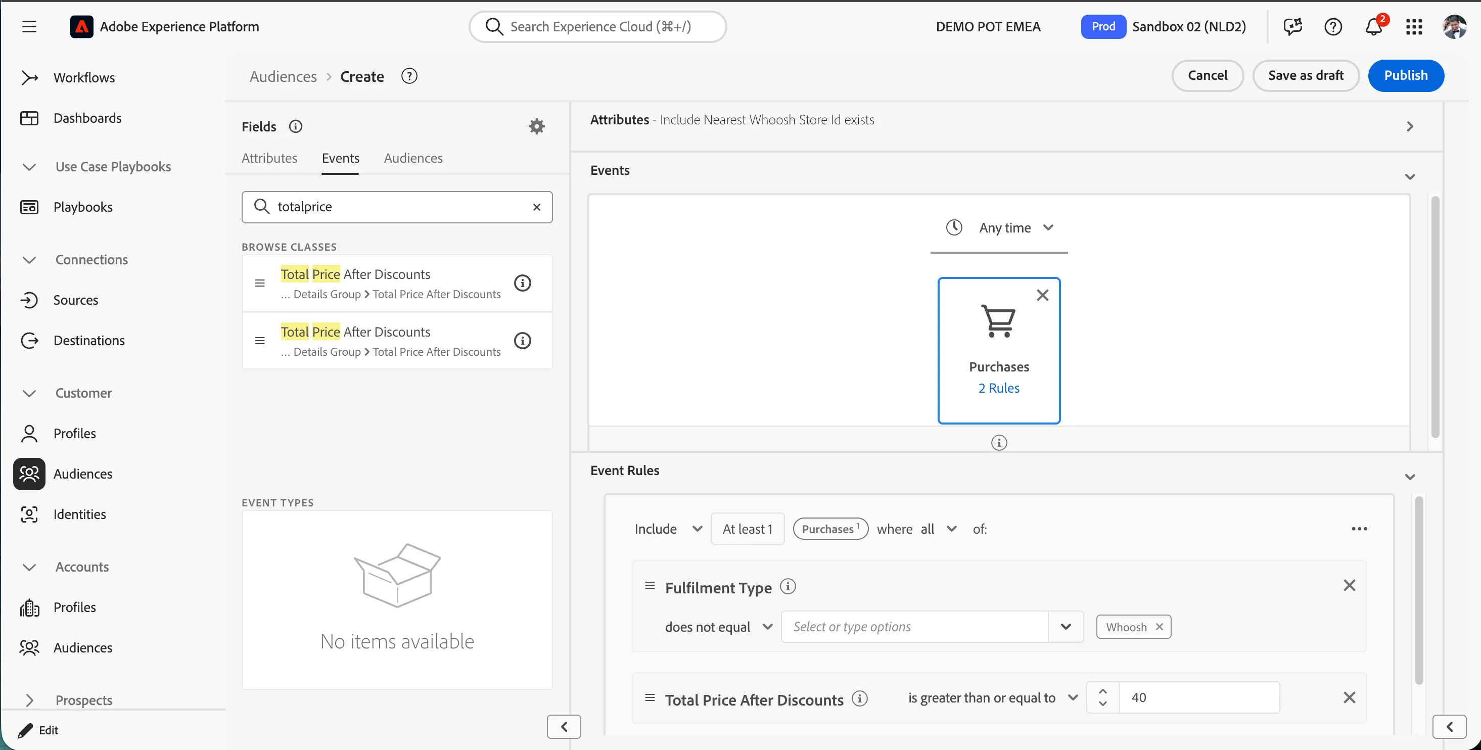Click the Select or type options field
Viewport: 1481px width, 750px height.
click(x=914, y=627)
